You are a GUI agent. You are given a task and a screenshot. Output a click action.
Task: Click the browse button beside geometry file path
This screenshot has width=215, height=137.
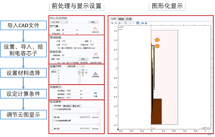click(x=94, y=22)
